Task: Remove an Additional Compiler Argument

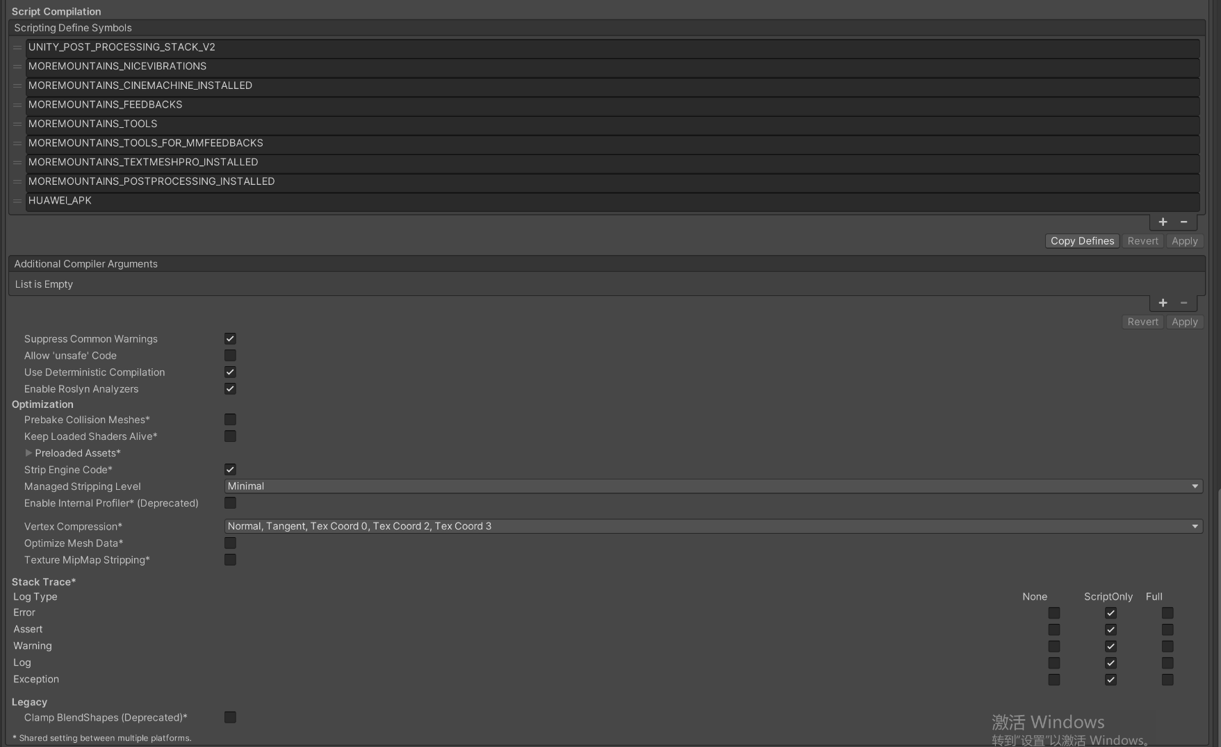Action: 1184,302
